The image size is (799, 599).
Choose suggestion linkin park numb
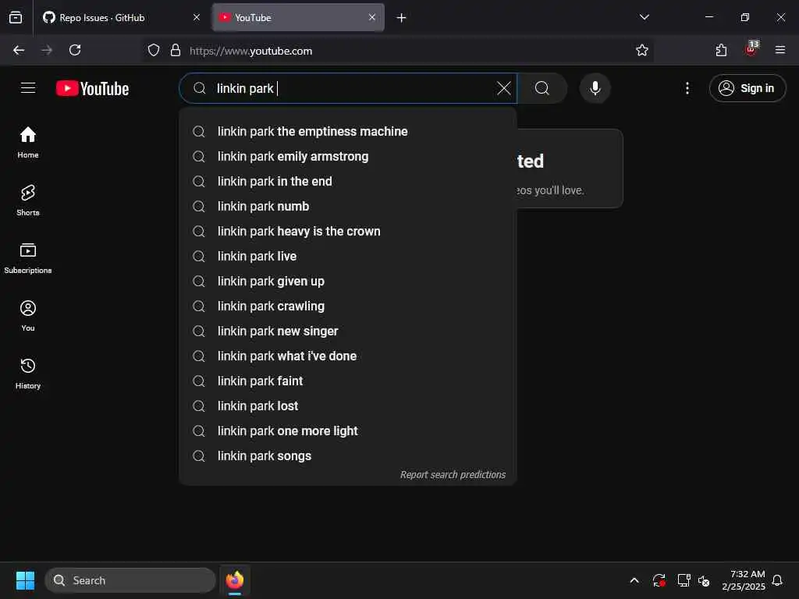coord(348,206)
